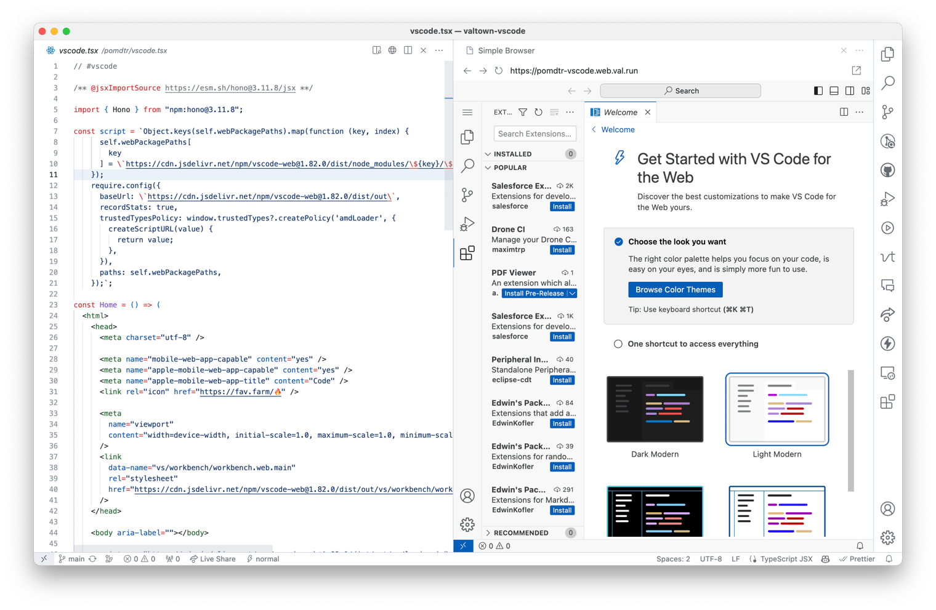Viewport: 936px width, 610px height.
Task: Select the Welcome tab
Action: pos(620,112)
